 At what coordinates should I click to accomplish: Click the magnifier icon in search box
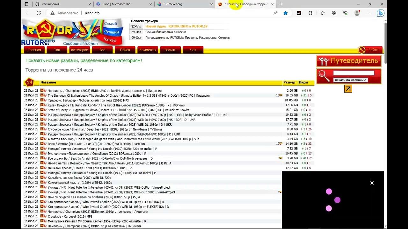coord(324,76)
